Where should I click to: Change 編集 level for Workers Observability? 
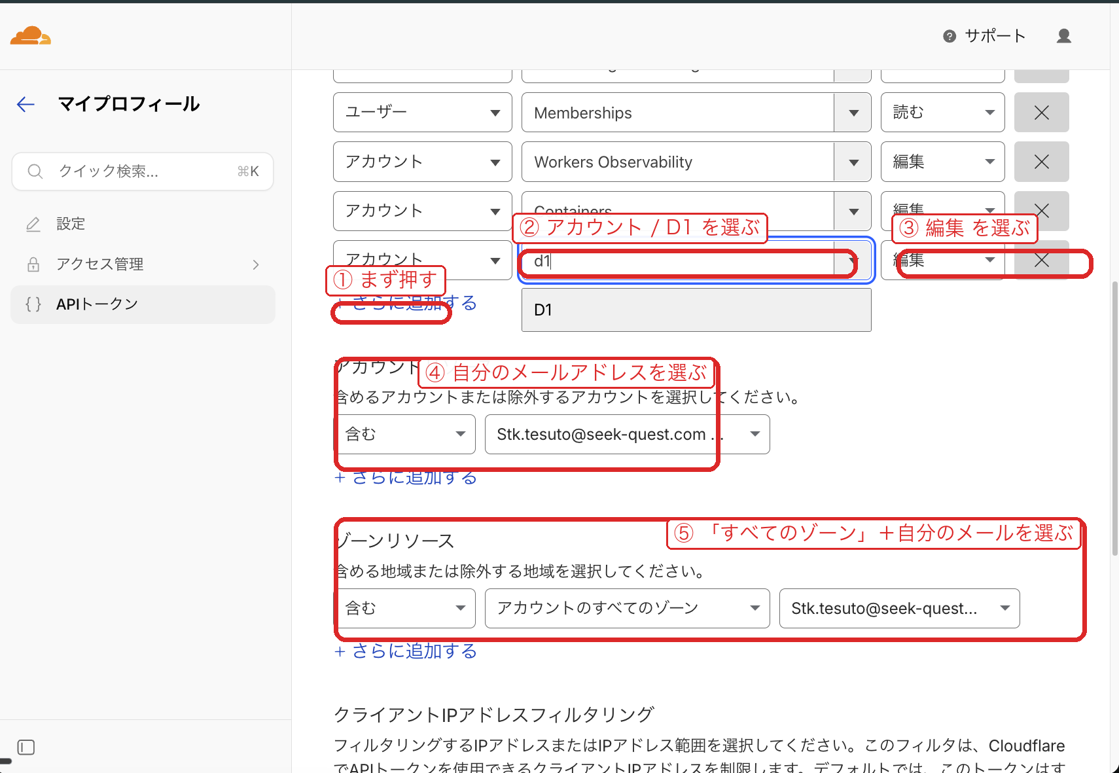pyautogui.click(x=942, y=162)
